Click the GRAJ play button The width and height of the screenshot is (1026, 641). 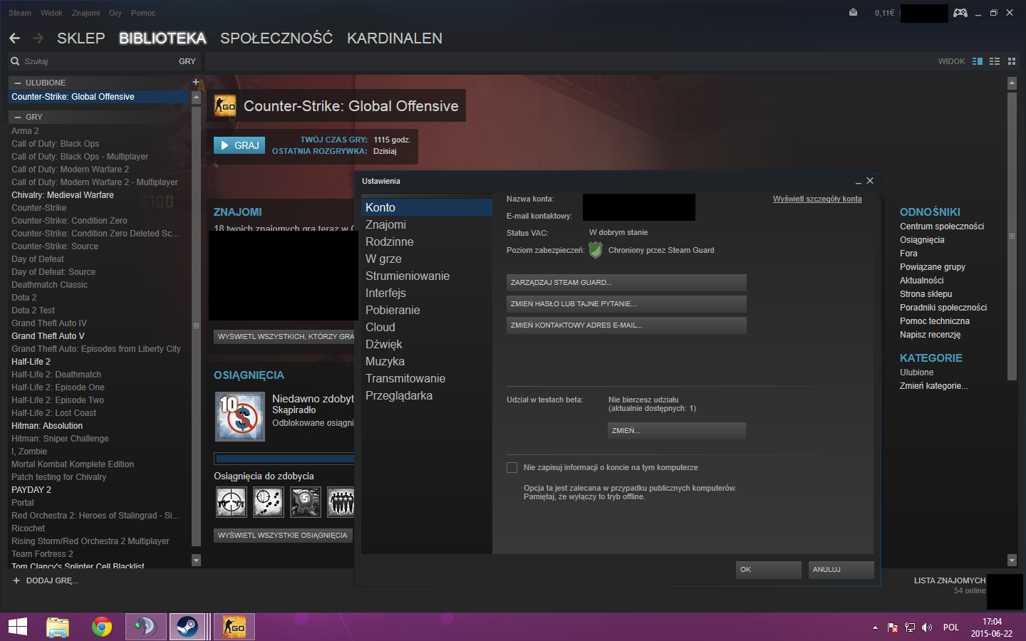(239, 145)
